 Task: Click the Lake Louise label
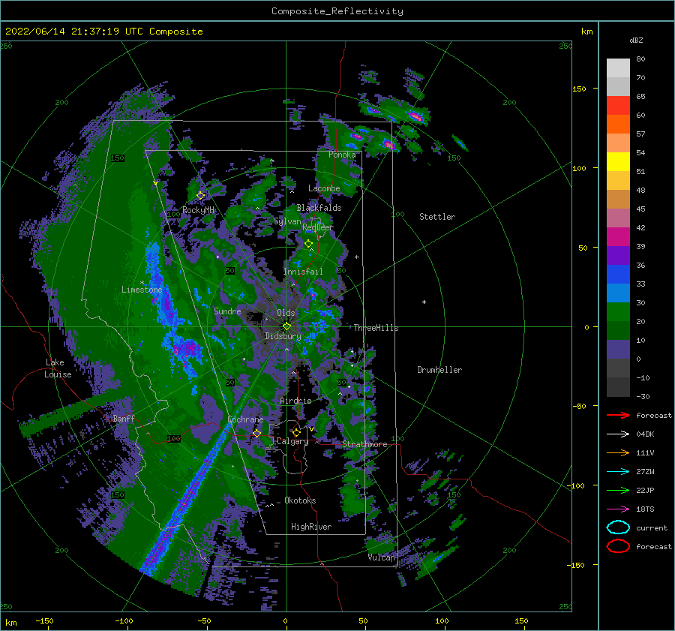tap(58, 368)
